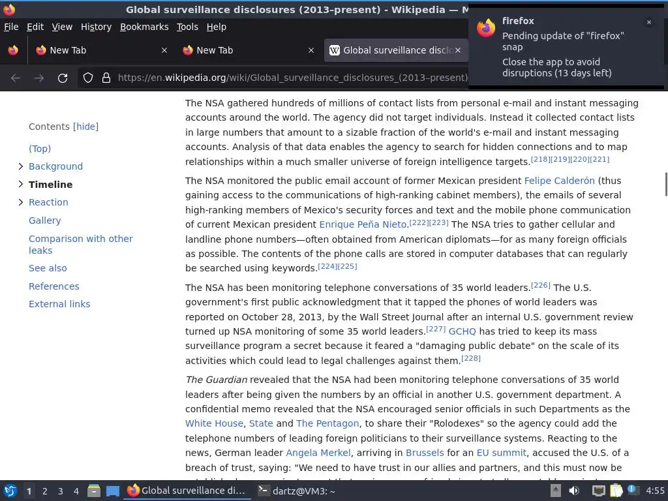Image resolution: width=668 pixels, height=501 pixels.
Task: Open the Enrique Peña Nieto link
Action: point(363,224)
